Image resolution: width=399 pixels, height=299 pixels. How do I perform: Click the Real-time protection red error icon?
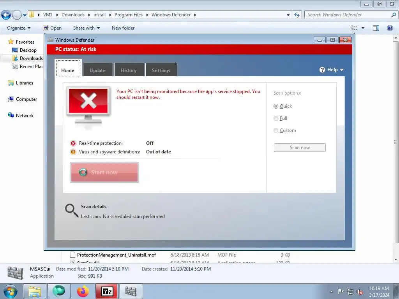(73, 143)
